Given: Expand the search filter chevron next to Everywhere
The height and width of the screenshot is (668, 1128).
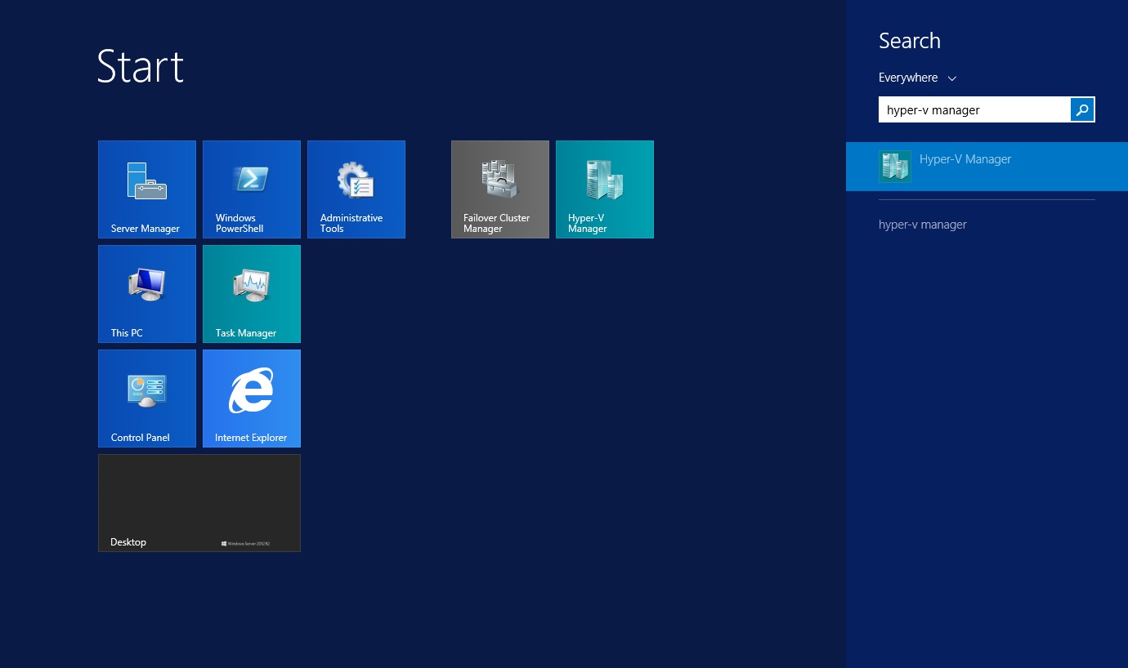Looking at the screenshot, I should 951,78.
